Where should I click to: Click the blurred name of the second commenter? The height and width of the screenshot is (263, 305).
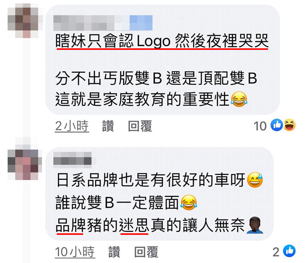coord(72,159)
